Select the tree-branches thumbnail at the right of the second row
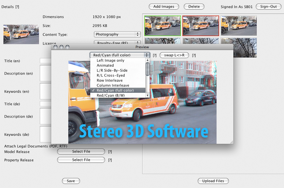The image size is (284, 188). pyautogui.click(x=245, y=48)
